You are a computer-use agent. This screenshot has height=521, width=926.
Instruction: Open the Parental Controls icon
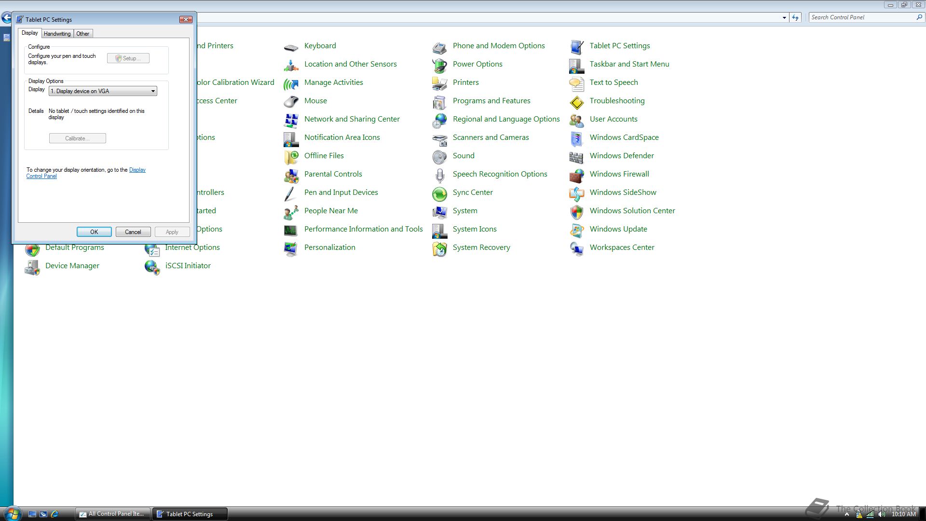pos(291,175)
